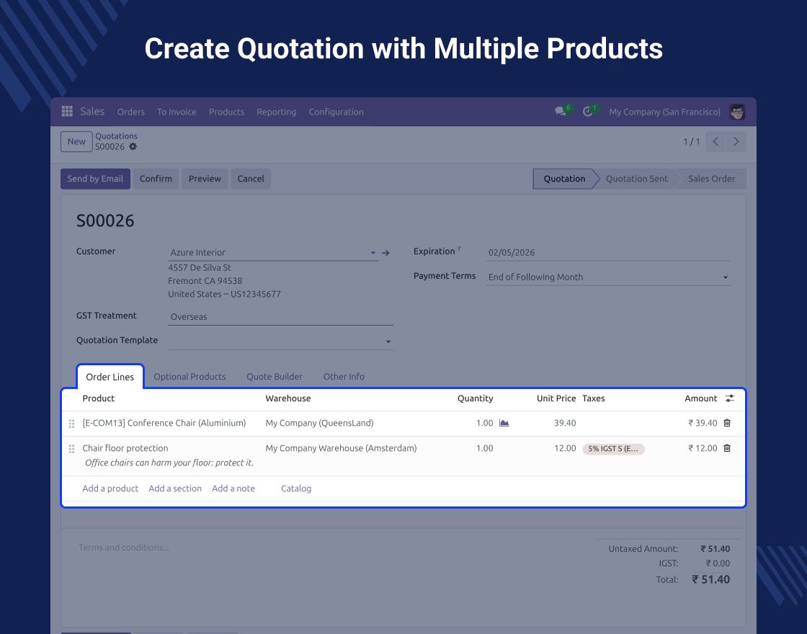Open the Catalog link

point(296,488)
